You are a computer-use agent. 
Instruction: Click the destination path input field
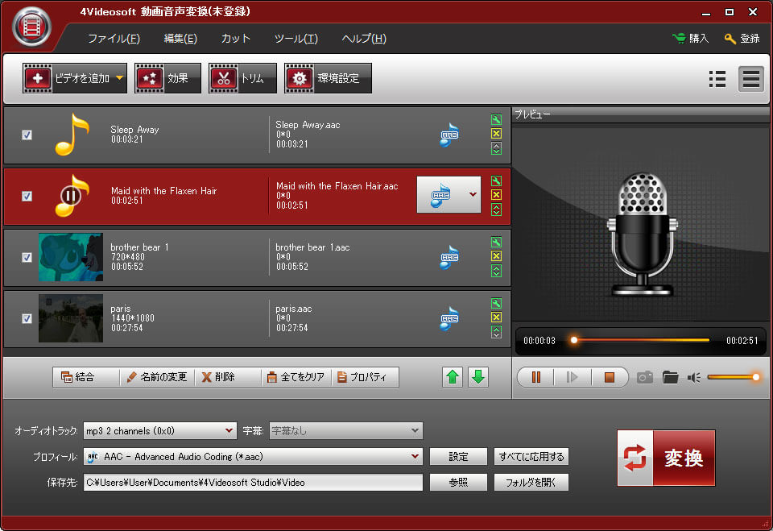[x=253, y=482]
